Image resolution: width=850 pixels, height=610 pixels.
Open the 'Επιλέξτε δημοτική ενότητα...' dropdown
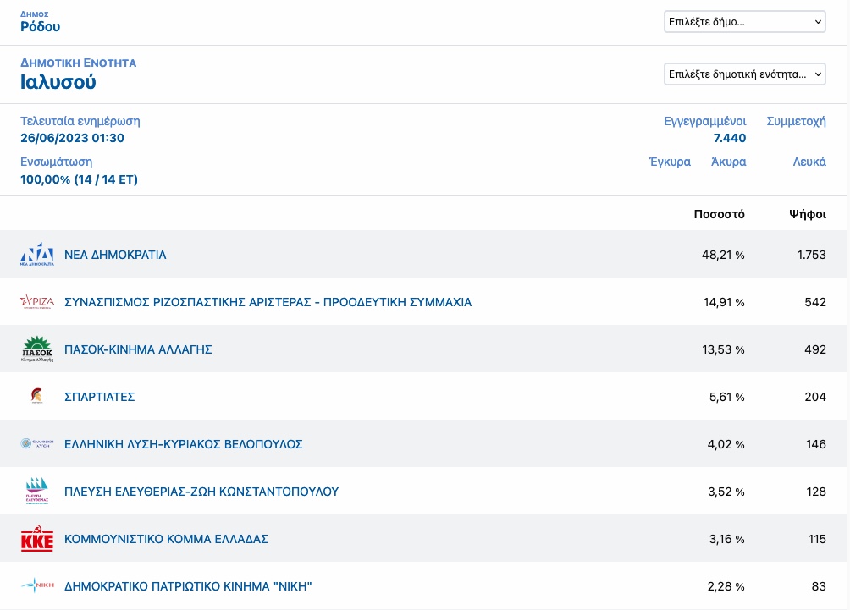[745, 74]
